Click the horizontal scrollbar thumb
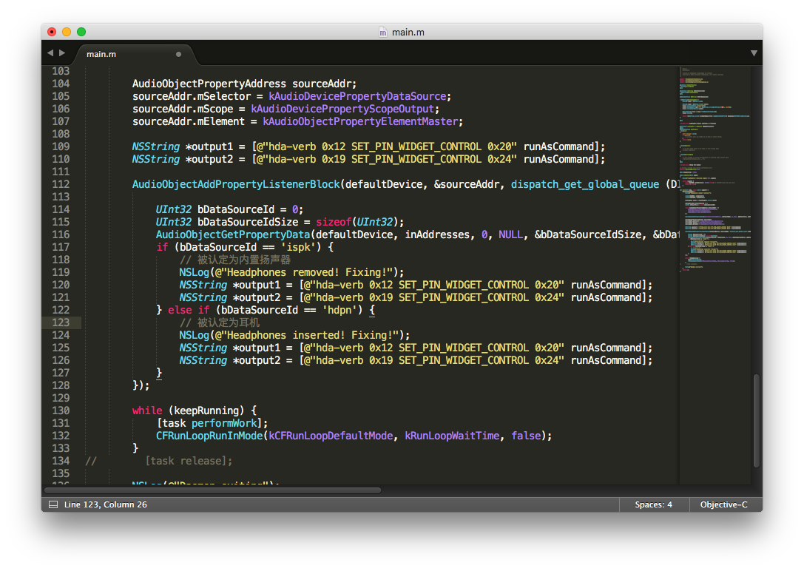804x571 pixels. pos(213,490)
